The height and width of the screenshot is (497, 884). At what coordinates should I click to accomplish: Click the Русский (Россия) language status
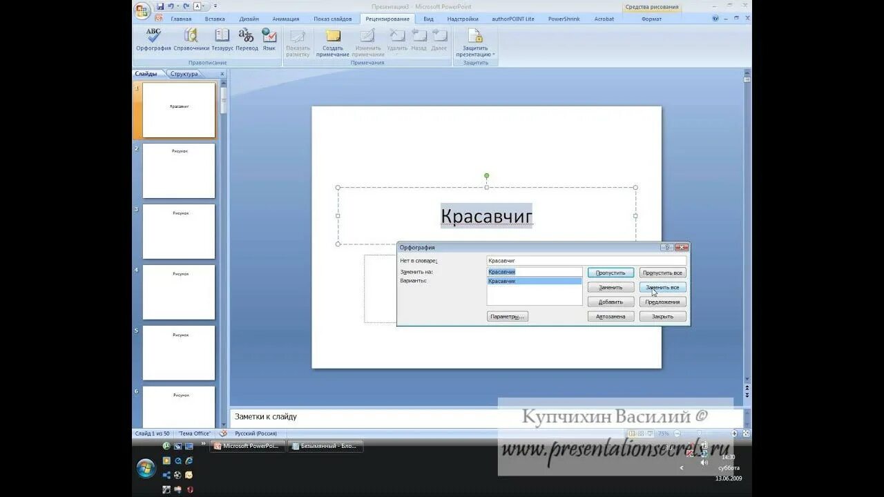click(x=256, y=433)
